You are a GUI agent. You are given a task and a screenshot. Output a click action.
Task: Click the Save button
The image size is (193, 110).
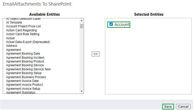point(168,106)
